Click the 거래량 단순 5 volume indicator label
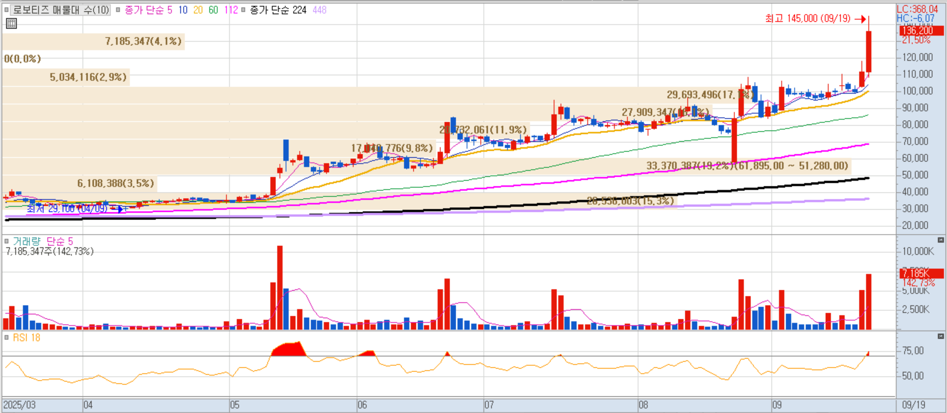This screenshot has height=413, width=947. [43, 241]
